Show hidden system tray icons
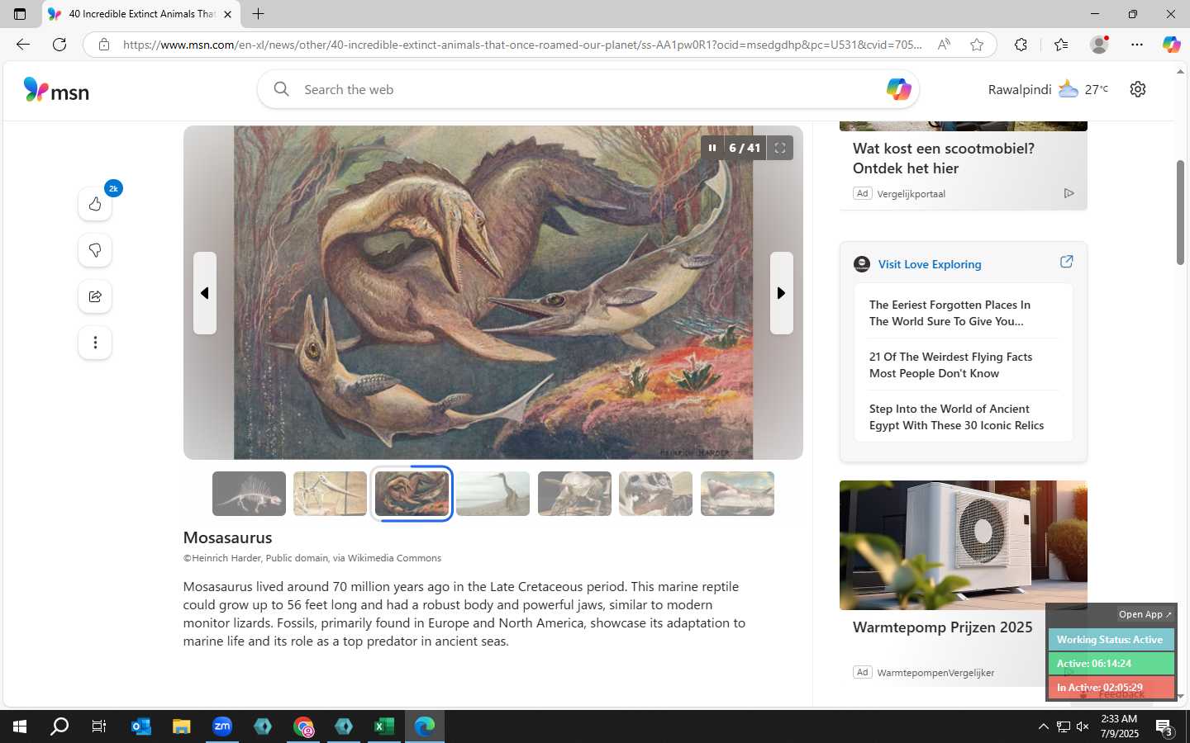 click(1043, 726)
